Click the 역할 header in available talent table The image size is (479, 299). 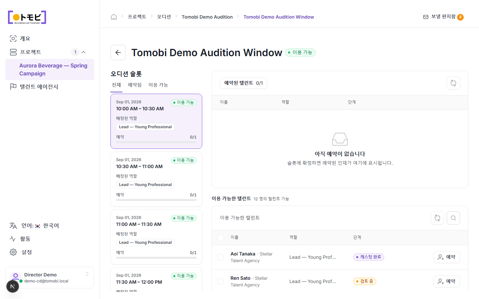click(x=293, y=238)
